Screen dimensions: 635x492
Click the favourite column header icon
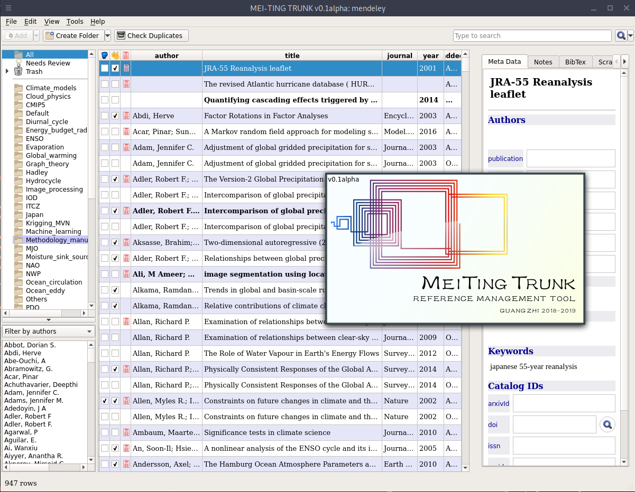[x=105, y=55]
